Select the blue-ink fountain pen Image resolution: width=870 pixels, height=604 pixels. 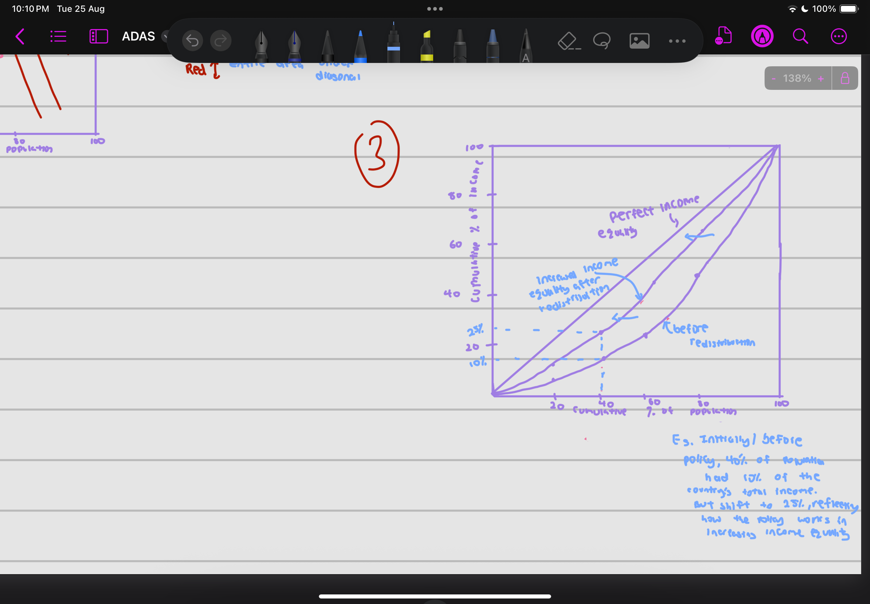tap(294, 46)
